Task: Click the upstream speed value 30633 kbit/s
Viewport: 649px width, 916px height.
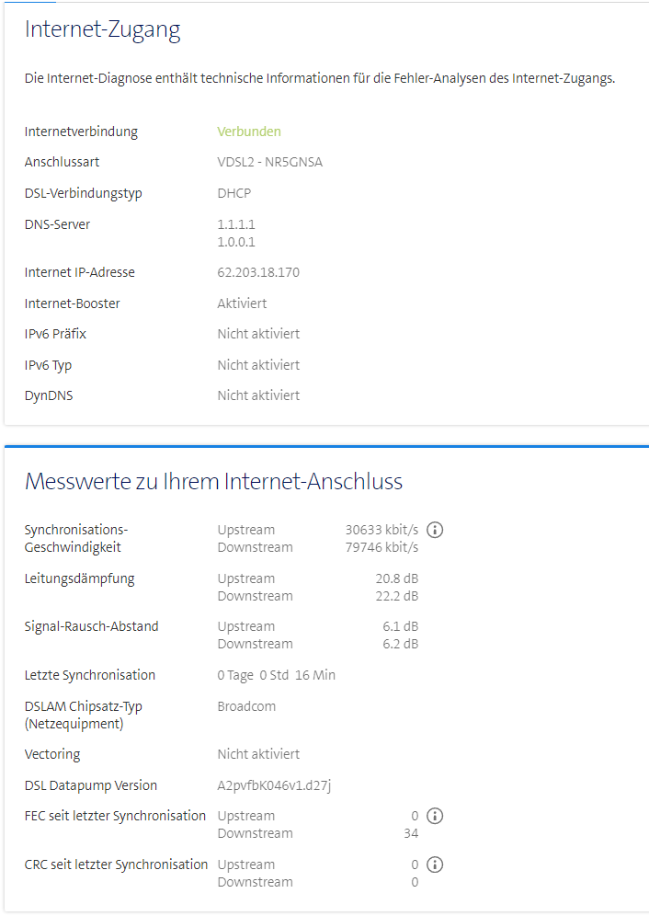Action: click(x=381, y=530)
